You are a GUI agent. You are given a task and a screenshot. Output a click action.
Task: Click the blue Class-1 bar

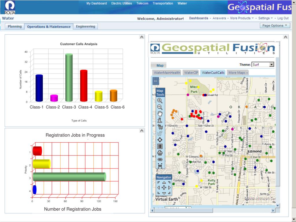click(x=39, y=88)
